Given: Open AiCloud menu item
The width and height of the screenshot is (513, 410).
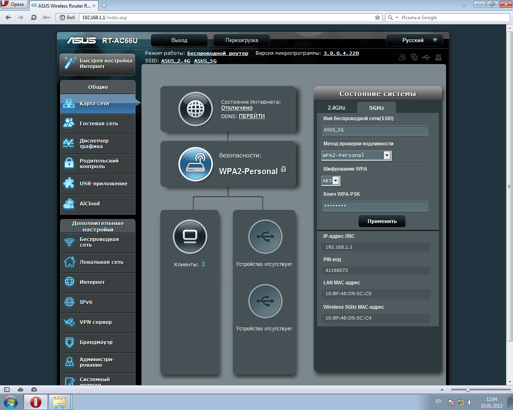Looking at the screenshot, I should [98, 204].
